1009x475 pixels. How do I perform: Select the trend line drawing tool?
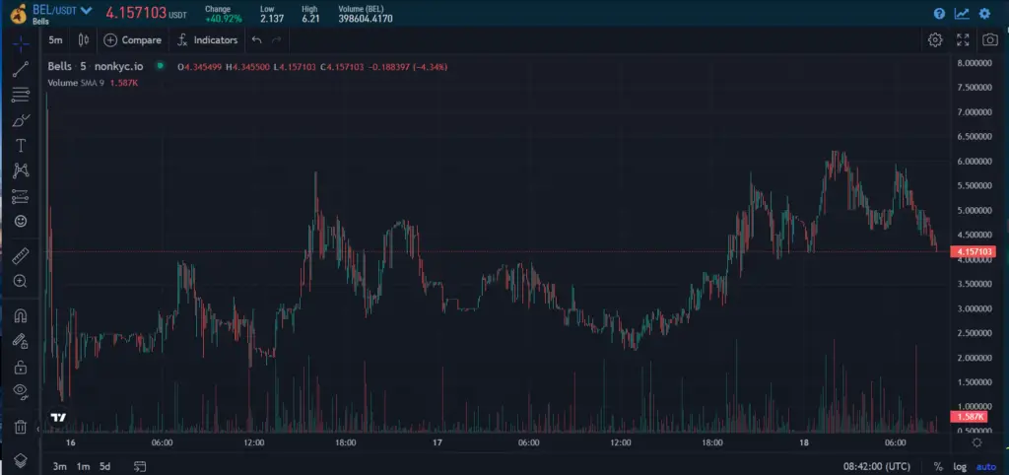[21, 70]
